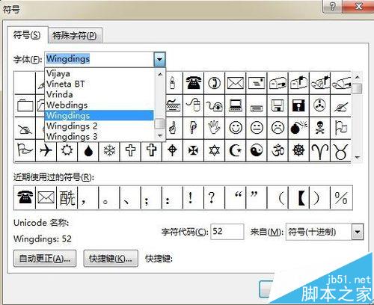Click the airplane symbol

click(46, 150)
